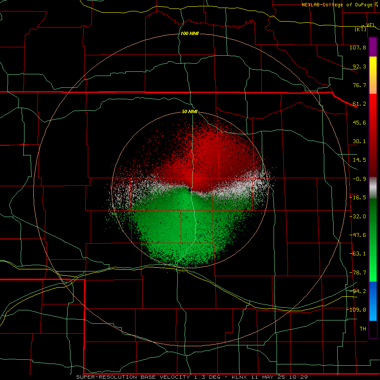Select the -63.1 velocity scale value

click(358, 254)
